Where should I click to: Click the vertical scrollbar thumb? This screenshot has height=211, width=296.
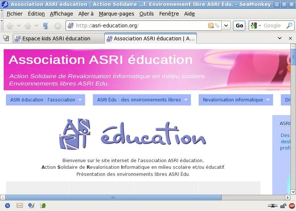click(x=293, y=57)
